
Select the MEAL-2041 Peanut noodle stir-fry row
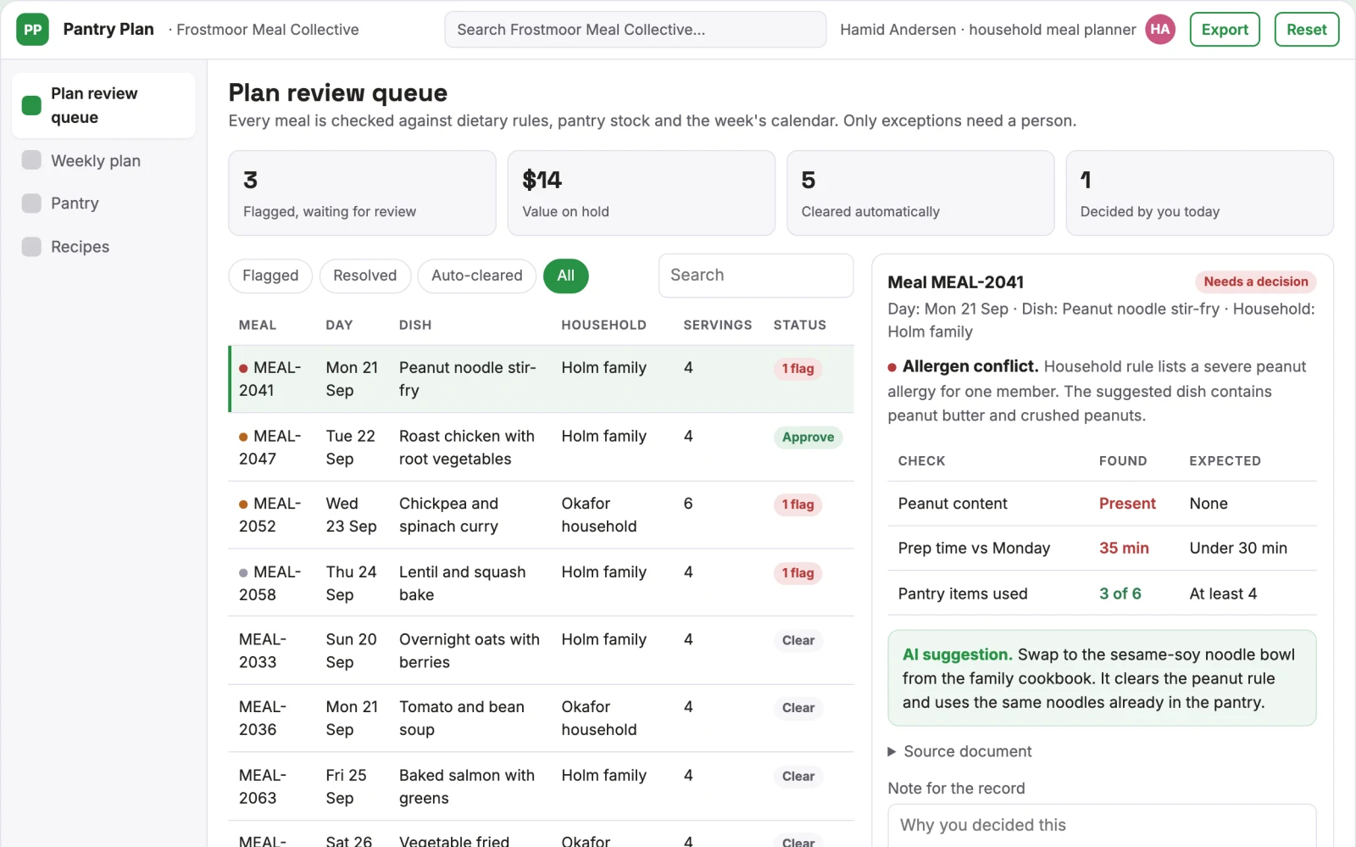coord(542,379)
